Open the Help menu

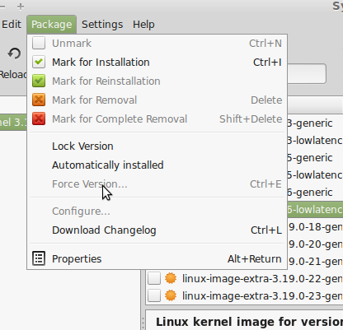point(143,25)
